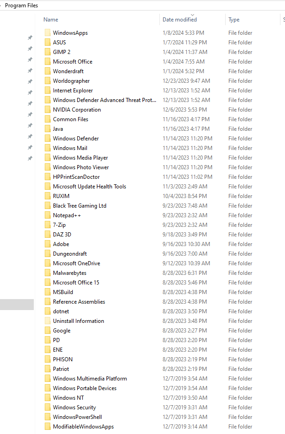
Task: Click the Windows Mail folder icon
Action: click(47, 148)
